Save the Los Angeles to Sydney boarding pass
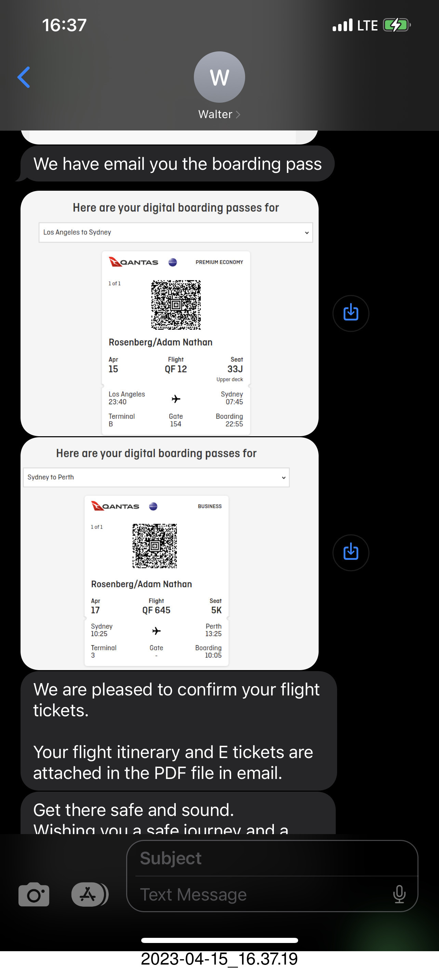 350,313
